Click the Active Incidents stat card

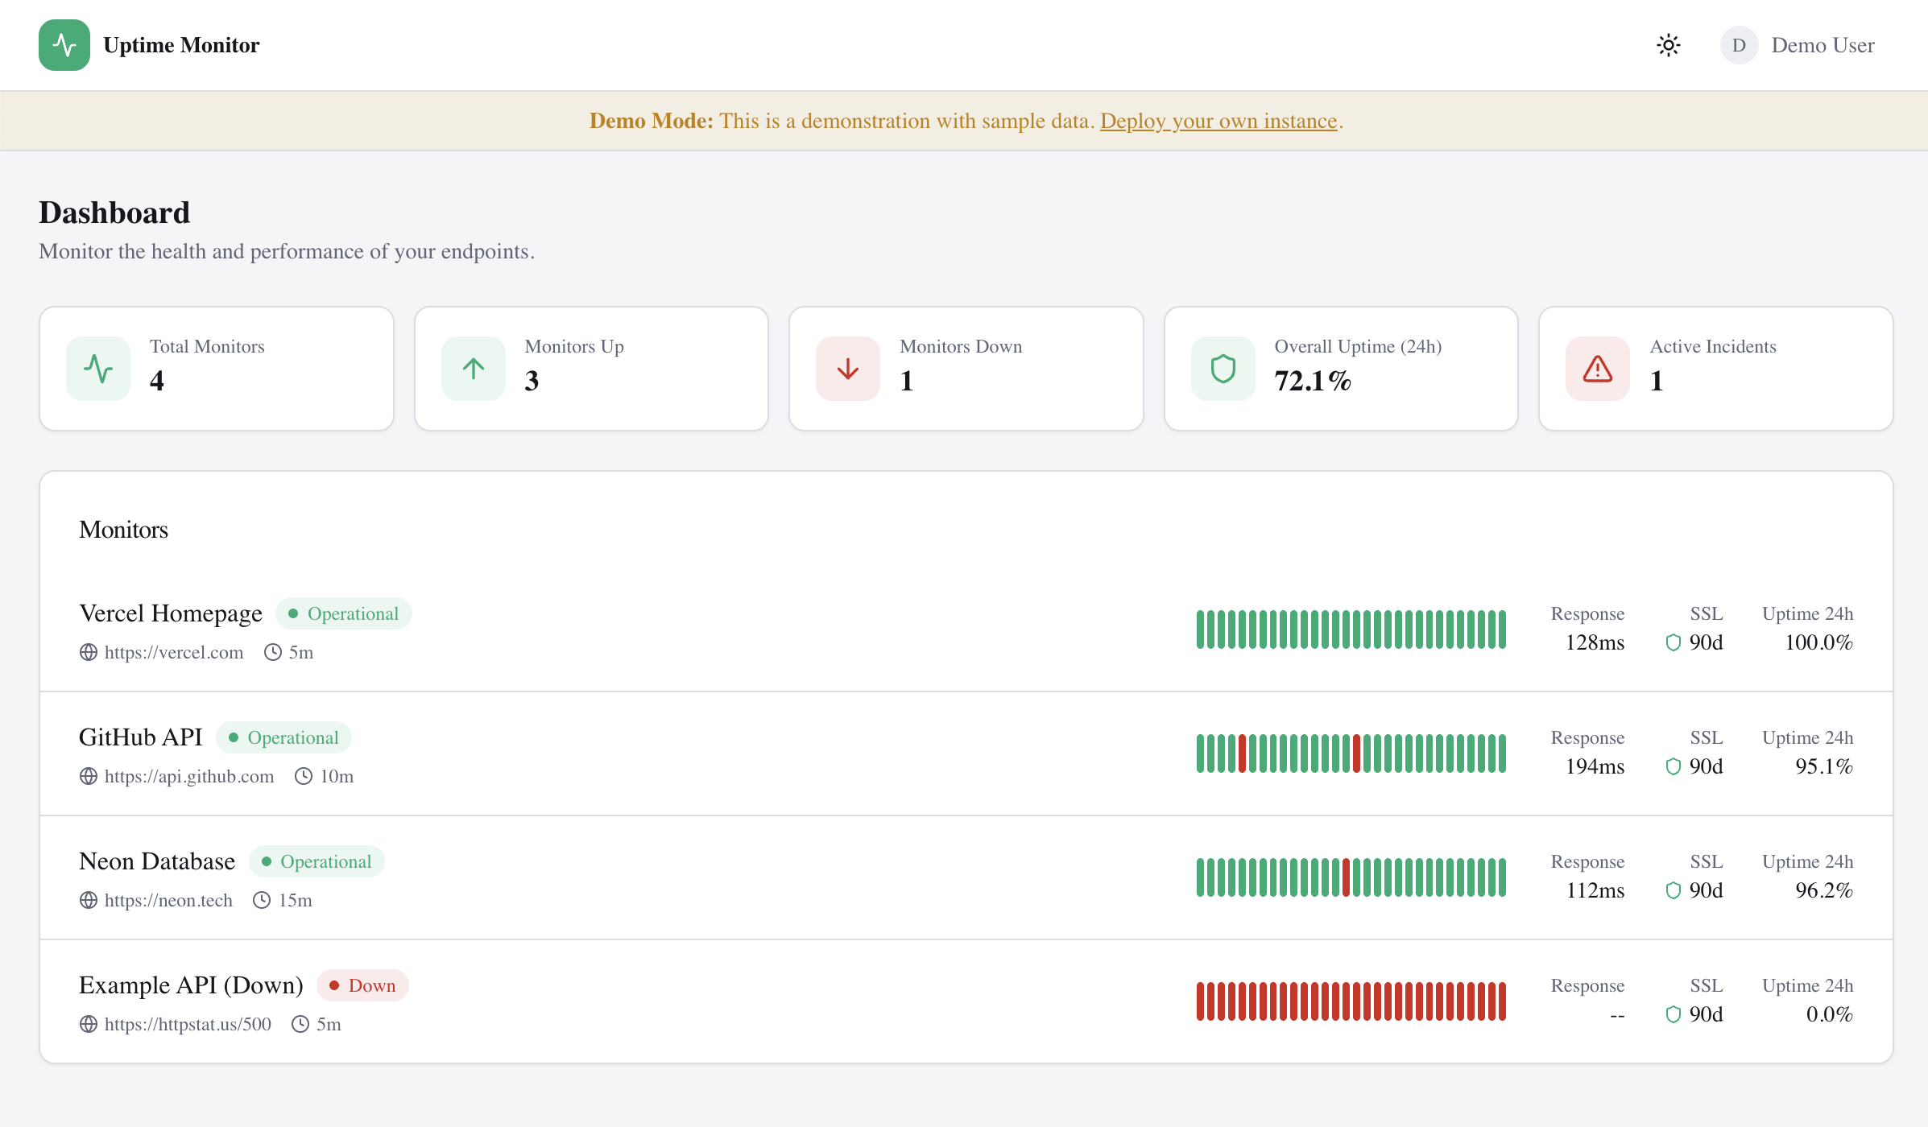(1715, 369)
